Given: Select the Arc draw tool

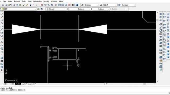Looking at the screenshot, I should point(2,30).
